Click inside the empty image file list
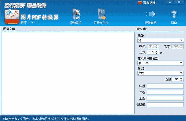Viewport: 186px width, 121px height. (x=68, y=73)
